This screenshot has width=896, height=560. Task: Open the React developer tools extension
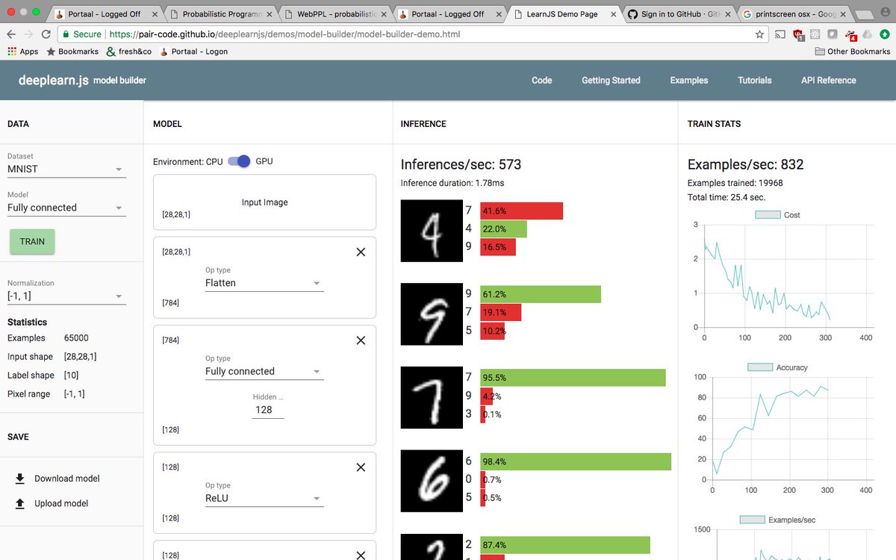(816, 34)
